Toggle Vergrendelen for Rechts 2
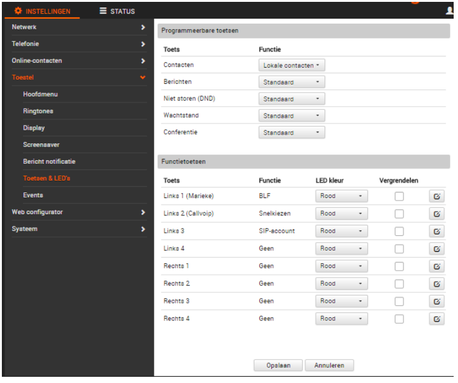The width and height of the screenshot is (458, 383). click(400, 284)
